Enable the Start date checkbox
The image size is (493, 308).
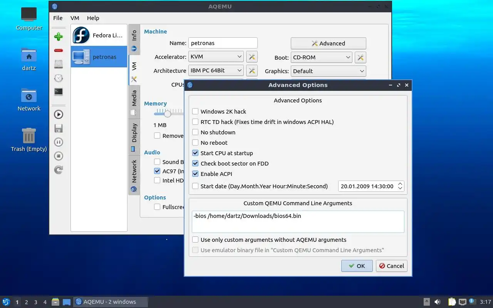pos(195,186)
